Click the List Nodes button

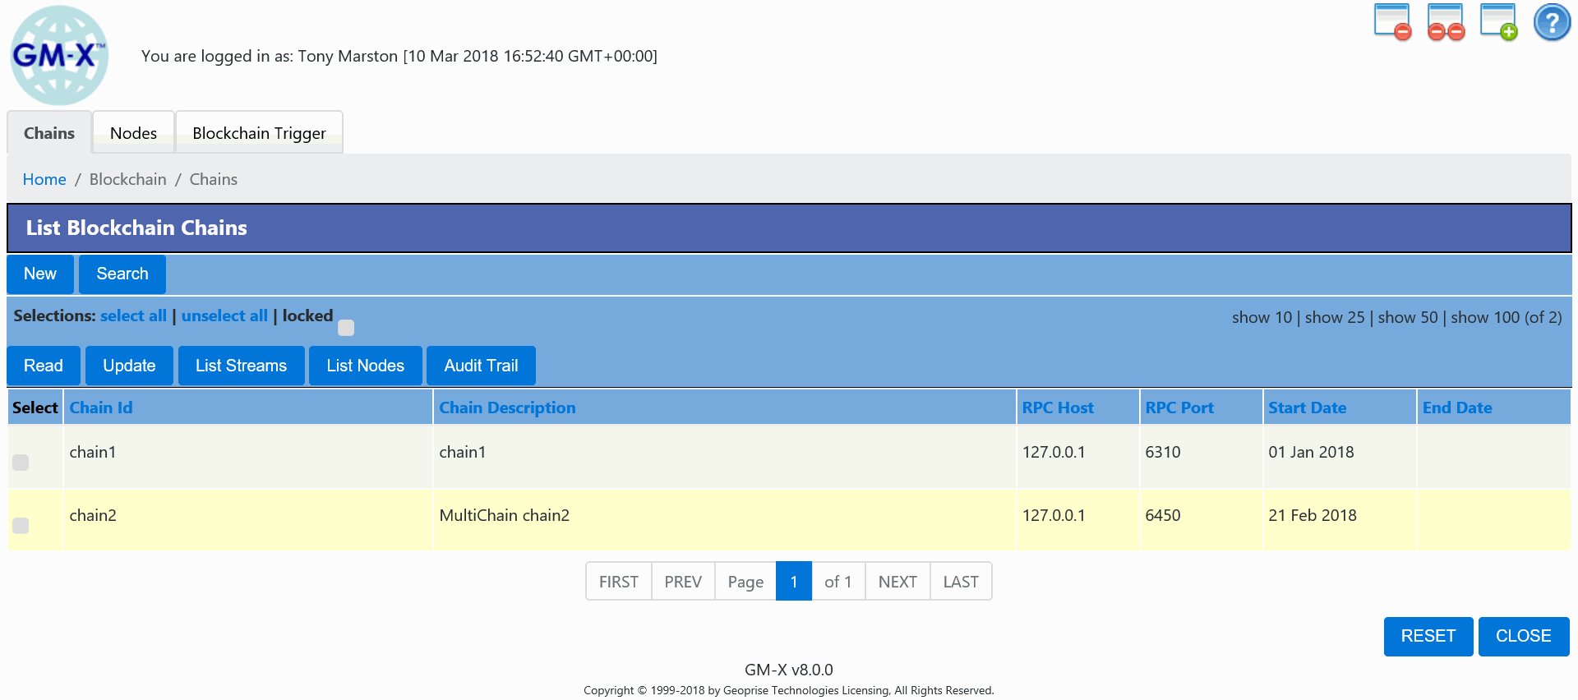pos(366,366)
